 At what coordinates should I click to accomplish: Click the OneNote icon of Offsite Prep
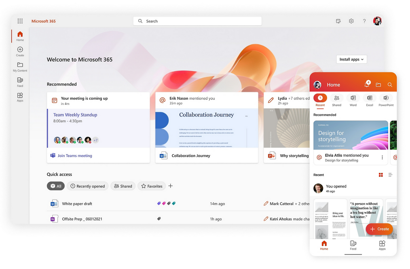pyautogui.click(x=54, y=219)
